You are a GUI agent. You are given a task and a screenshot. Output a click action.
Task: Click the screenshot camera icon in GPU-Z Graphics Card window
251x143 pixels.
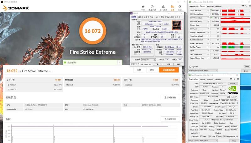(x=231, y=79)
